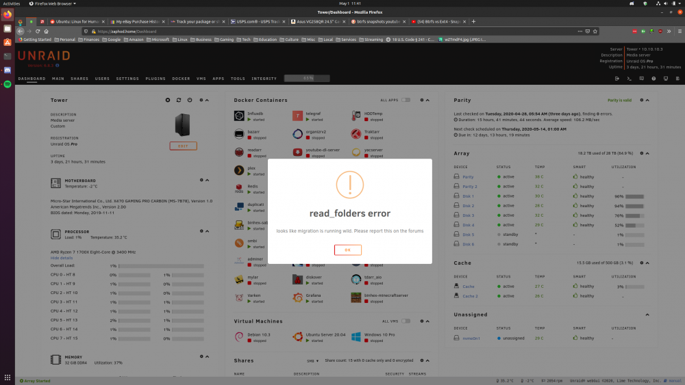The height and width of the screenshot is (385, 685).
Task: Open Spotify from the Ubuntu dock
Action: [x=8, y=84]
